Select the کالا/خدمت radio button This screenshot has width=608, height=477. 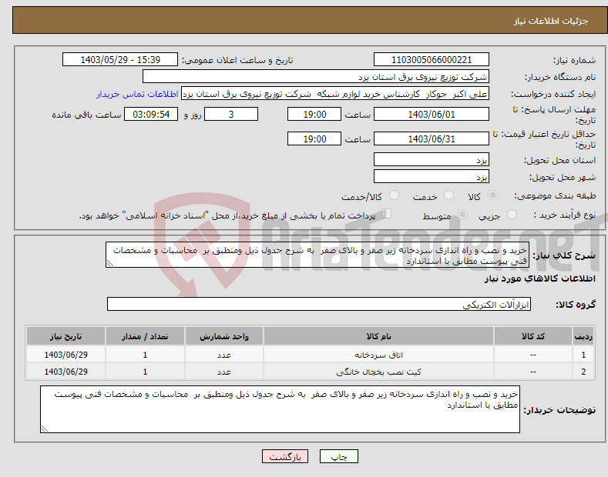coord(394,195)
